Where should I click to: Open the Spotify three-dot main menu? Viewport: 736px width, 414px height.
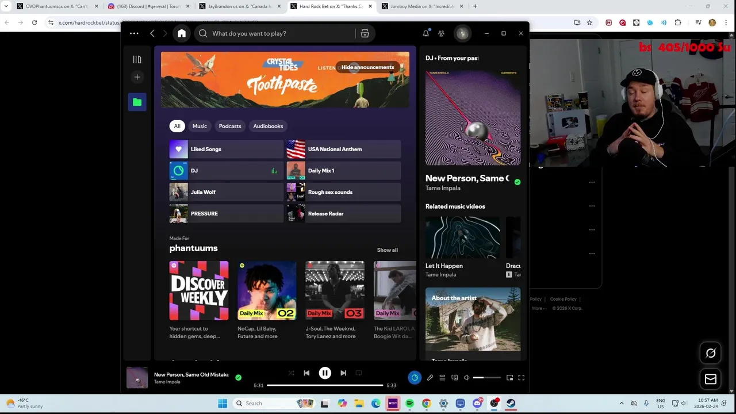tap(134, 33)
